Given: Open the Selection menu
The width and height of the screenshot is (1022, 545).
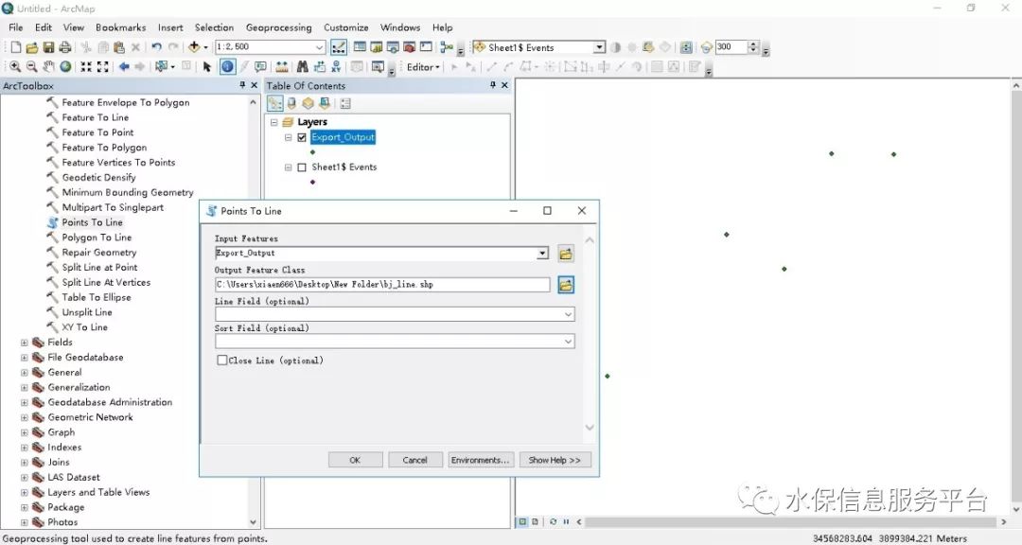Looking at the screenshot, I should [x=214, y=27].
